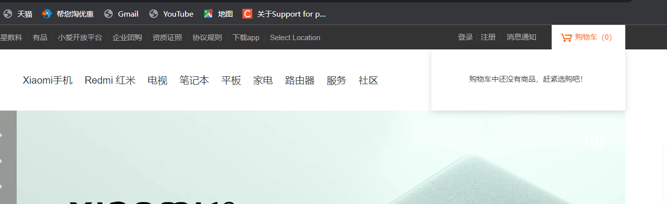Click the Select Location link

click(x=295, y=38)
